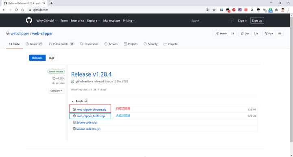The image size is (293, 157).
Task: Download web_clipper_firefox.zip
Action: click(x=91, y=116)
